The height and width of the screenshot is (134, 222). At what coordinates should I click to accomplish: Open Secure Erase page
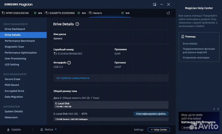(x=12, y=79)
